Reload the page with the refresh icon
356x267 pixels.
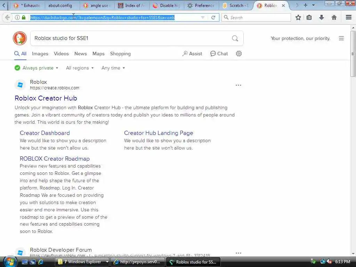pos(213,17)
